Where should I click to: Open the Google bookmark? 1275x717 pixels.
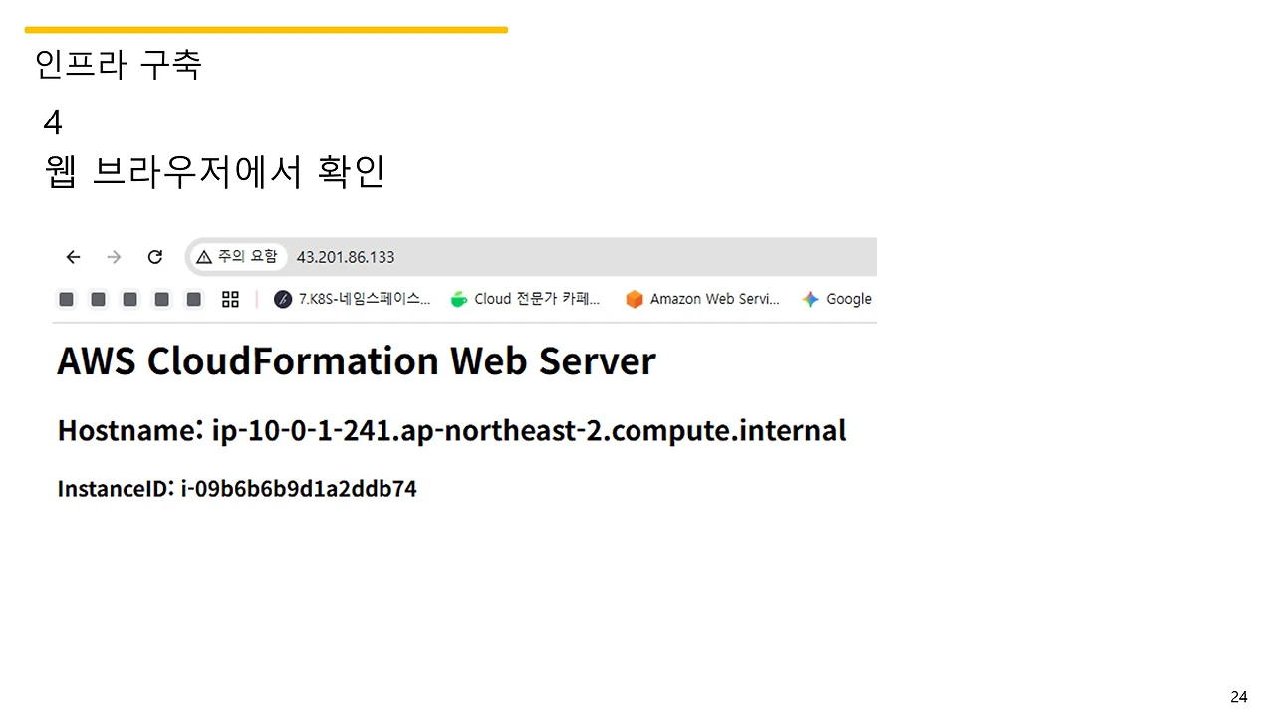coord(837,299)
